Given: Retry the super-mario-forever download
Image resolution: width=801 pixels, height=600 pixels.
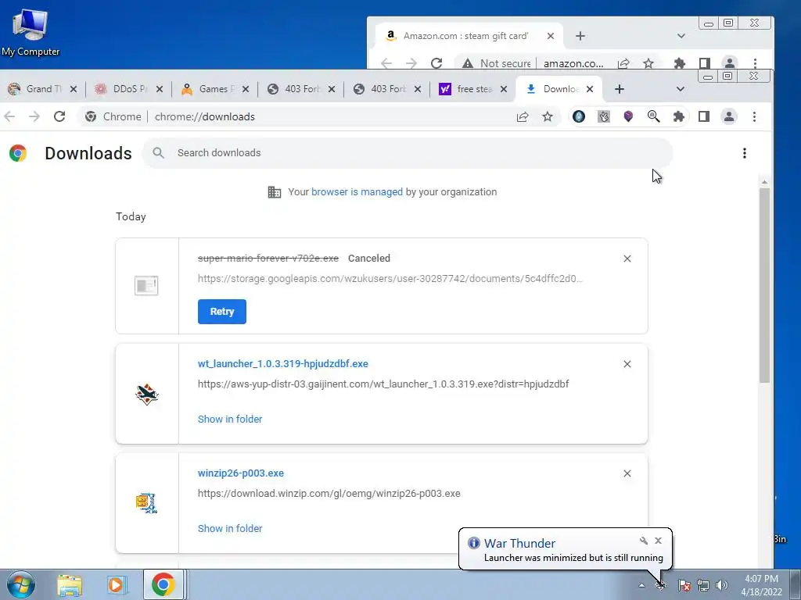Looking at the screenshot, I should [x=221, y=311].
